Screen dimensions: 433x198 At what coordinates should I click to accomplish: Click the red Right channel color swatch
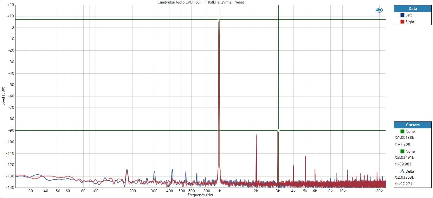coord(402,22)
